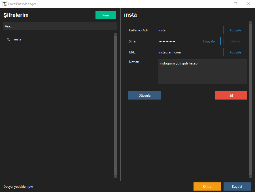This screenshot has width=255, height=192.
Task: Select the insta entry in password list
Action: (18, 39)
